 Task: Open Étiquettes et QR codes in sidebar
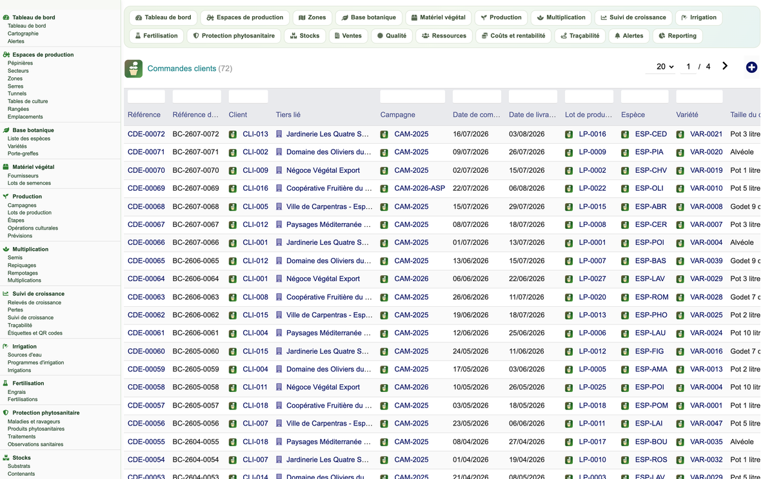(35, 333)
